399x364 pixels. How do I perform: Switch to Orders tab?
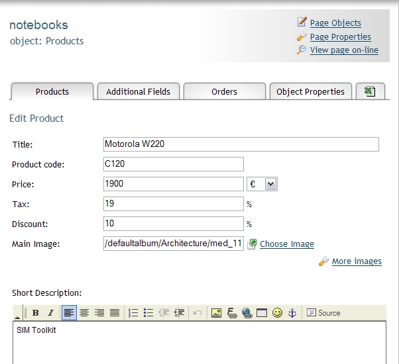tap(224, 91)
